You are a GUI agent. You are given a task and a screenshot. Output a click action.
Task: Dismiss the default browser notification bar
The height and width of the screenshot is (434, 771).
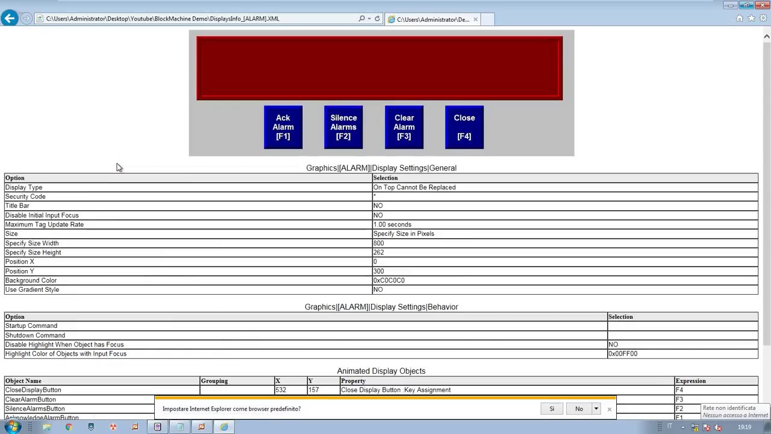point(609,409)
